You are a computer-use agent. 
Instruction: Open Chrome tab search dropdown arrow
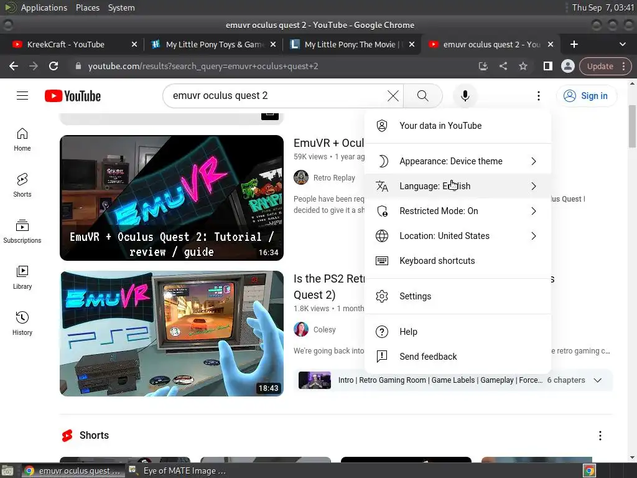click(622, 44)
